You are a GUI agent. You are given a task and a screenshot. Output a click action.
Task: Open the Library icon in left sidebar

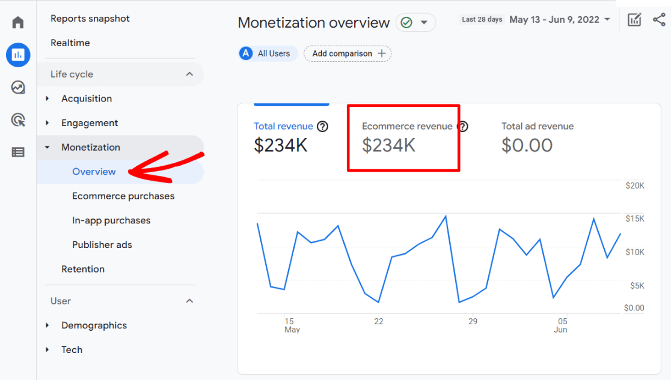coord(17,152)
